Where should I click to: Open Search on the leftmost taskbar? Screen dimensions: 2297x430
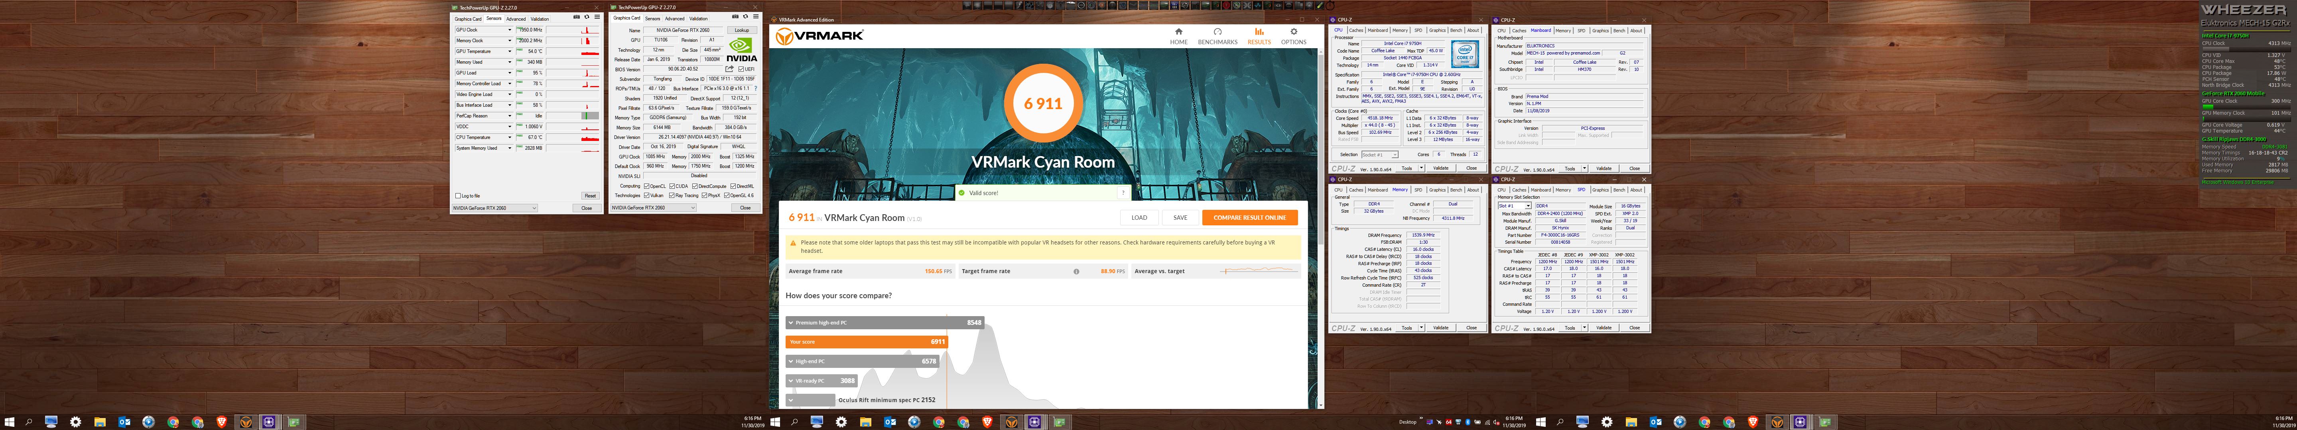pyautogui.click(x=29, y=421)
